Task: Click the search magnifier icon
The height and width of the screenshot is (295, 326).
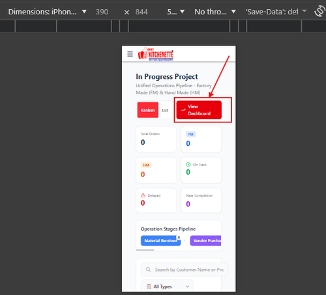Action: [x=148, y=270]
